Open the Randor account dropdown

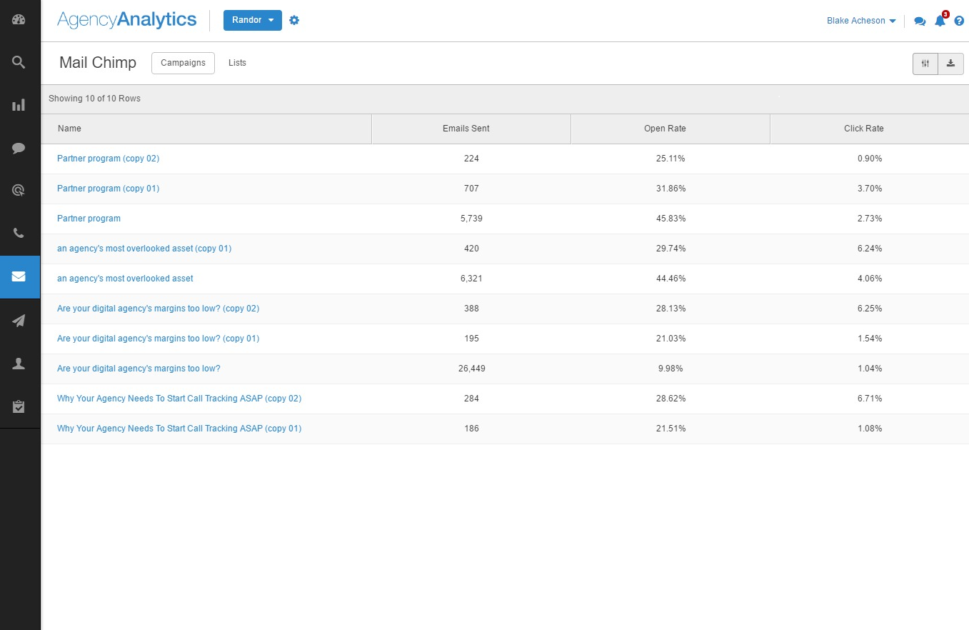click(252, 20)
